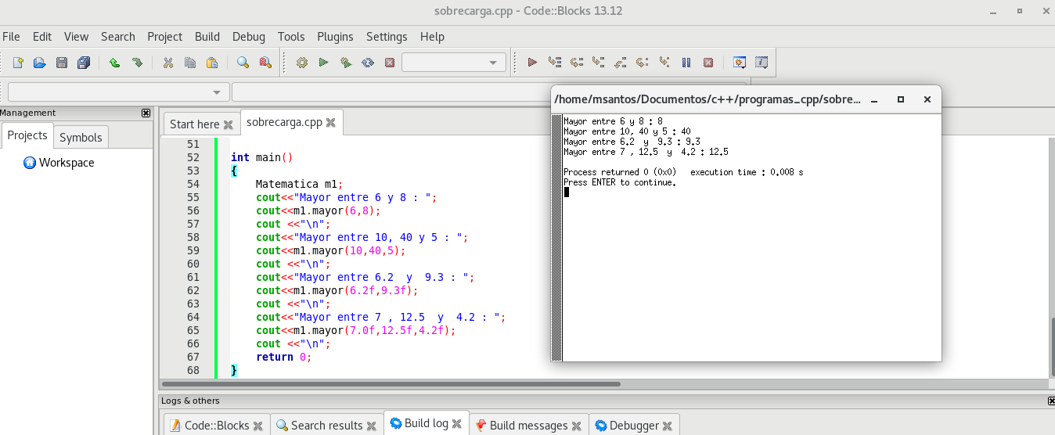Rebuild the project with the blue arrows icon
This screenshot has height=435, width=1055.
click(x=368, y=63)
